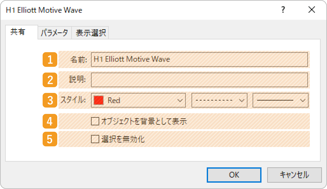This screenshot has width=327, height=189.
Task: Click the orange number 5 badge
Action: point(50,139)
